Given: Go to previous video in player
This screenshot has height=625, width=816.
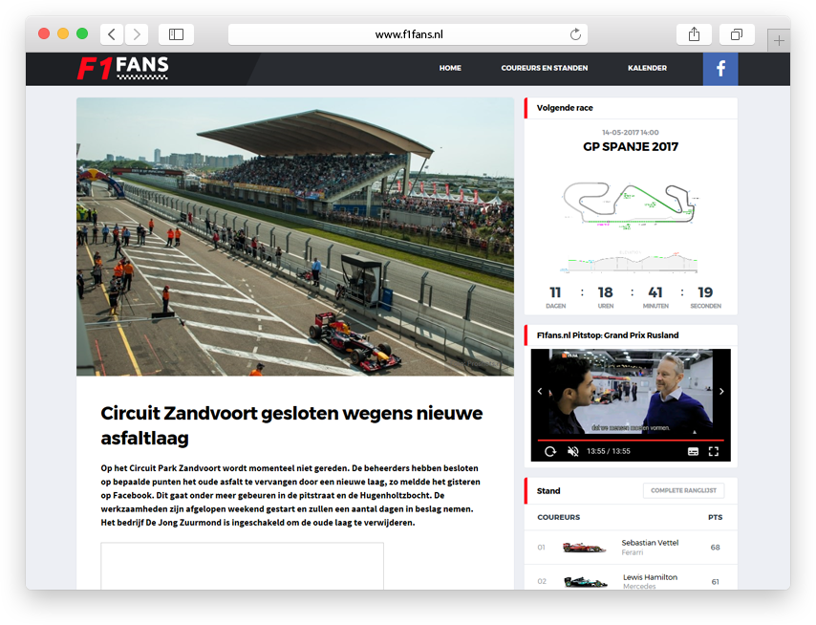Looking at the screenshot, I should [x=540, y=391].
